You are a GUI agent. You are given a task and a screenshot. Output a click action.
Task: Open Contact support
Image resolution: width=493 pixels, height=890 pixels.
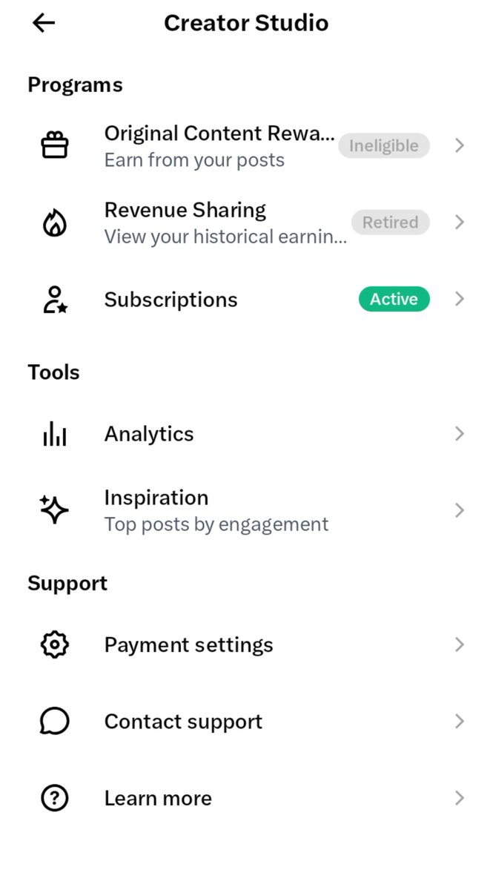tap(246, 722)
